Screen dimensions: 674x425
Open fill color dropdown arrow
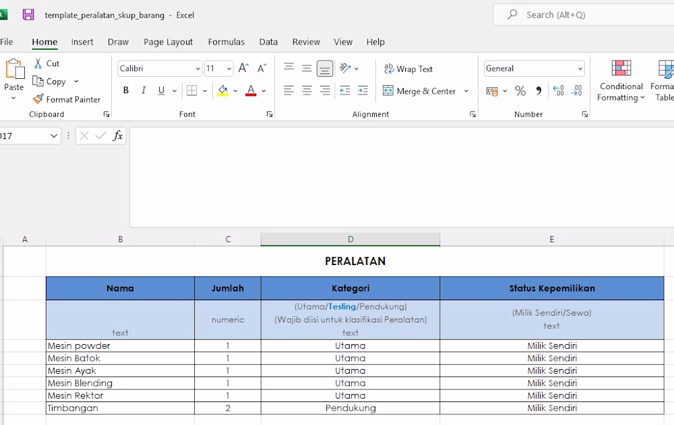(235, 91)
